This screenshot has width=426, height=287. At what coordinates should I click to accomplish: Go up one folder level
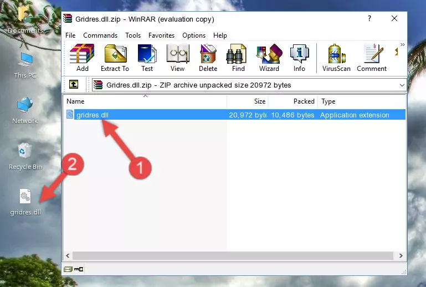point(74,85)
